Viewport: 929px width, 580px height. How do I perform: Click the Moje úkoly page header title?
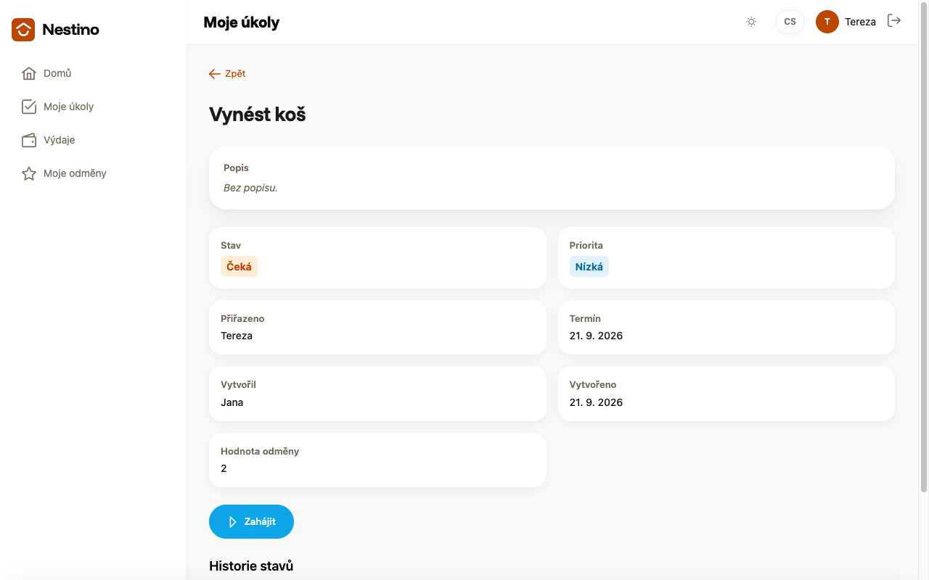tap(242, 22)
